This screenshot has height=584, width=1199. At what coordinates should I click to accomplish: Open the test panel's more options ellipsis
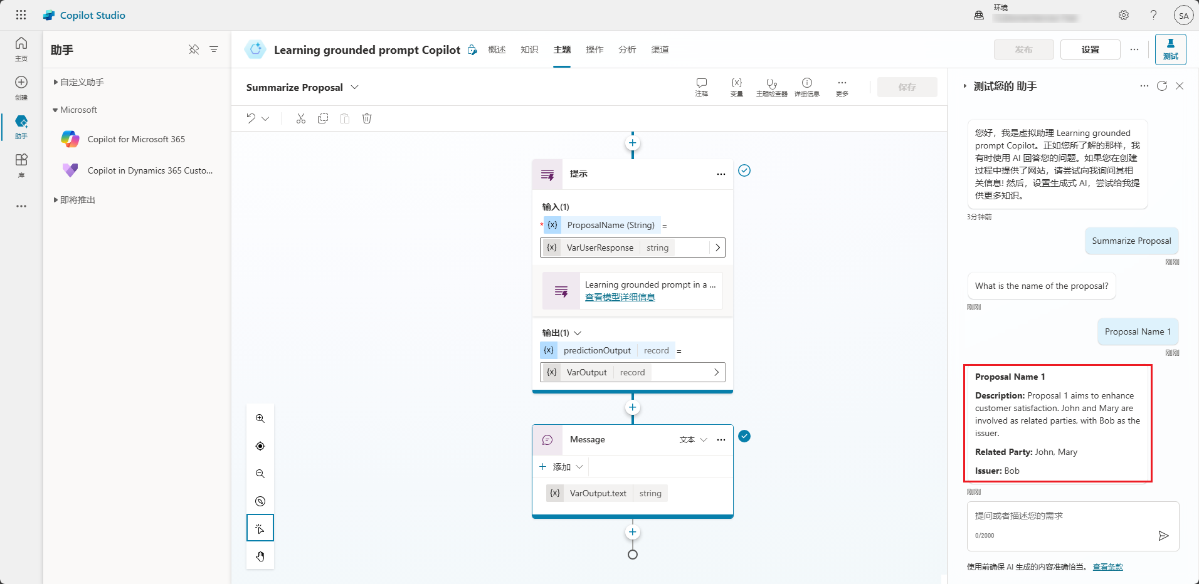pos(1144,86)
